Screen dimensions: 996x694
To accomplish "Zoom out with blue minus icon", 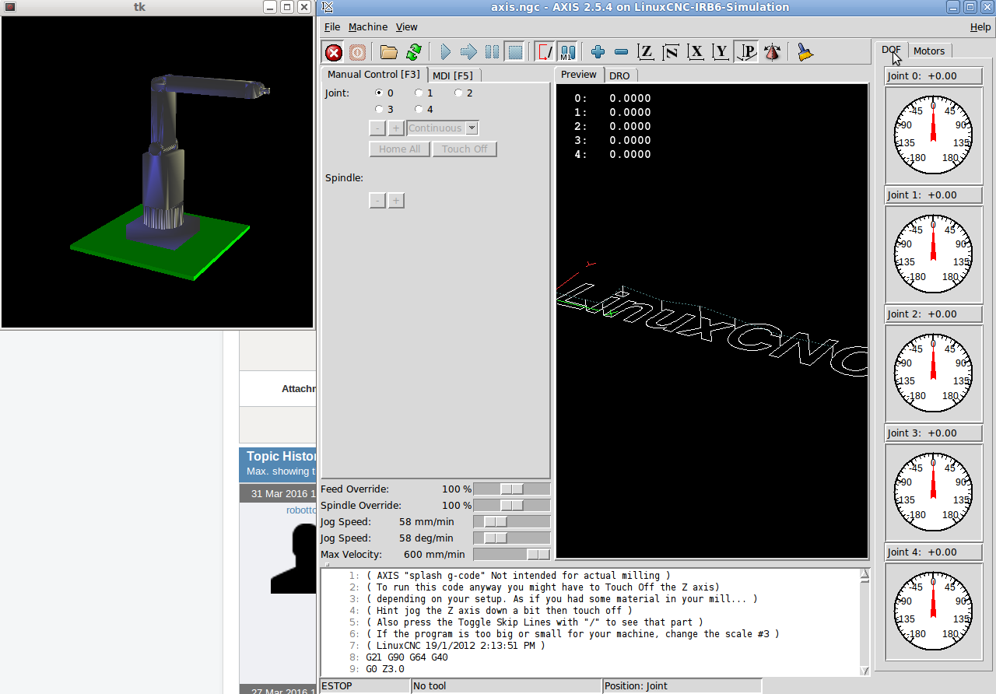I will click(x=621, y=52).
